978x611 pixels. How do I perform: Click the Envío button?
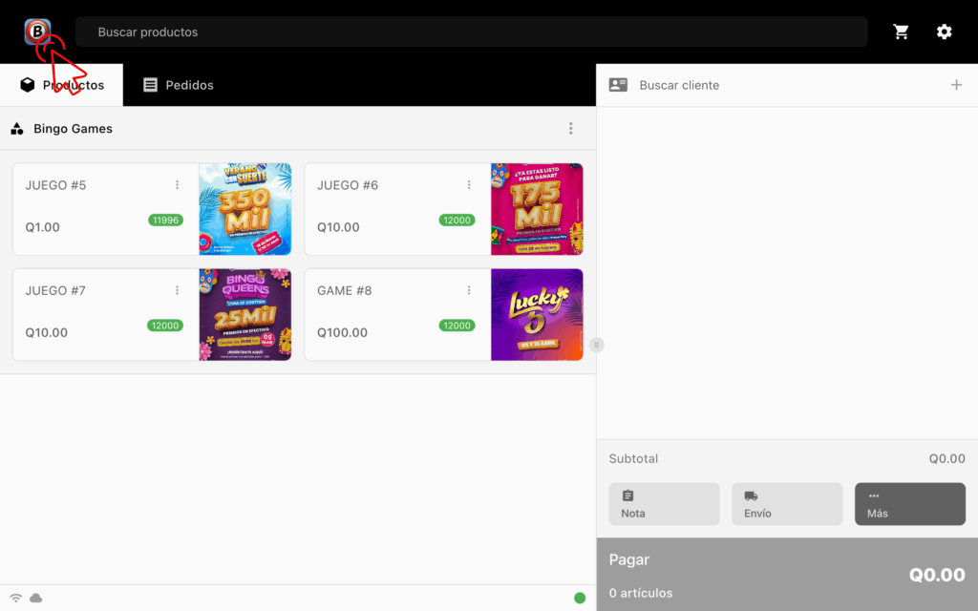coord(787,504)
